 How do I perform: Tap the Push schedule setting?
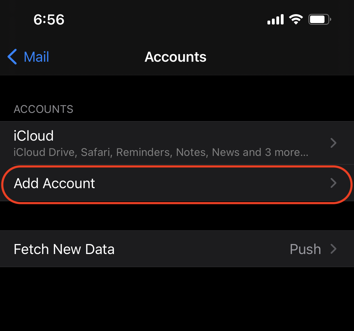pyautogui.click(x=305, y=249)
